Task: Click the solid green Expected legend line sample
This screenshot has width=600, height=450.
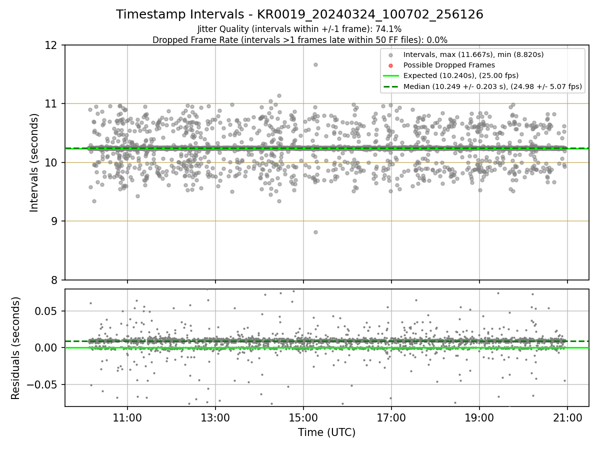Action: pos(390,76)
